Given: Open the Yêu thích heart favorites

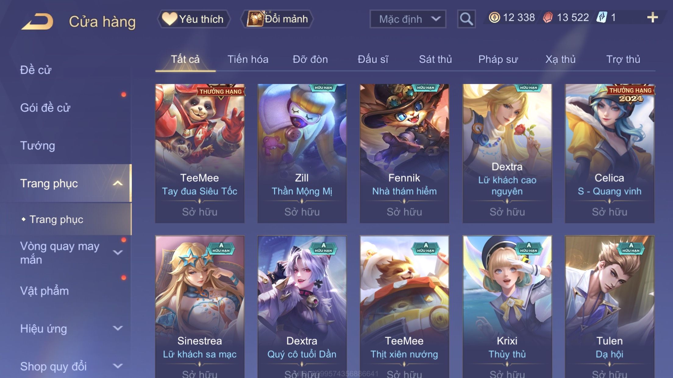Looking at the screenshot, I should (x=194, y=19).
